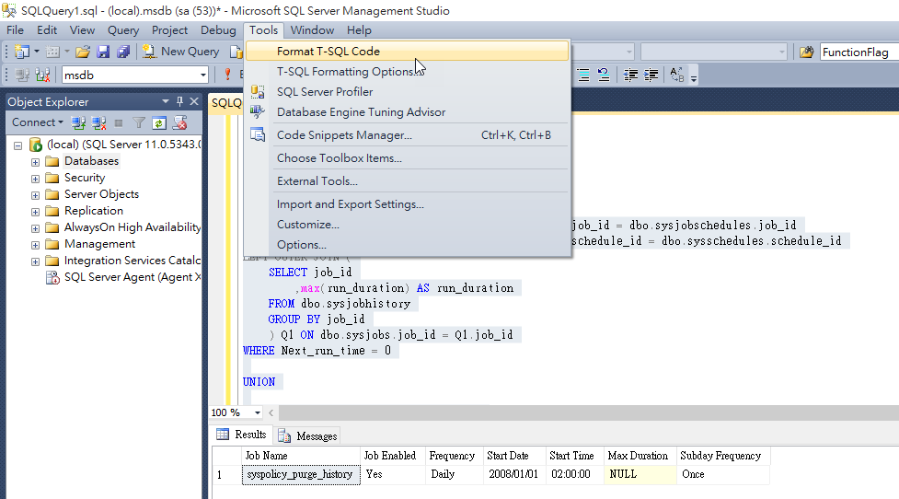Click the Save All icon
Image resolution: width=899 pixels, height=499 pixels.
click(x=123, y=52)
